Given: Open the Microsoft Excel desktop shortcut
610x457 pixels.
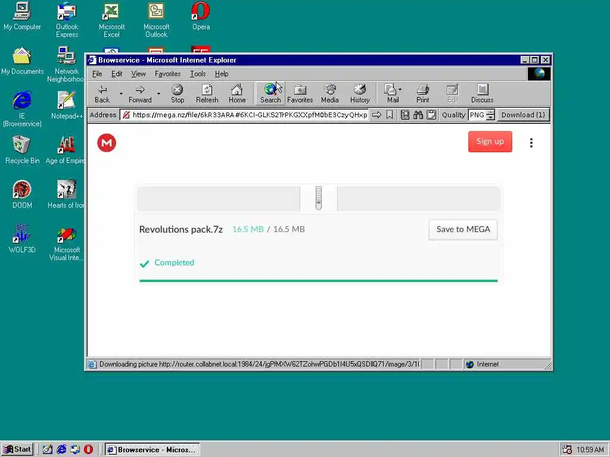Looking at the screenshot, I should 111,20.
